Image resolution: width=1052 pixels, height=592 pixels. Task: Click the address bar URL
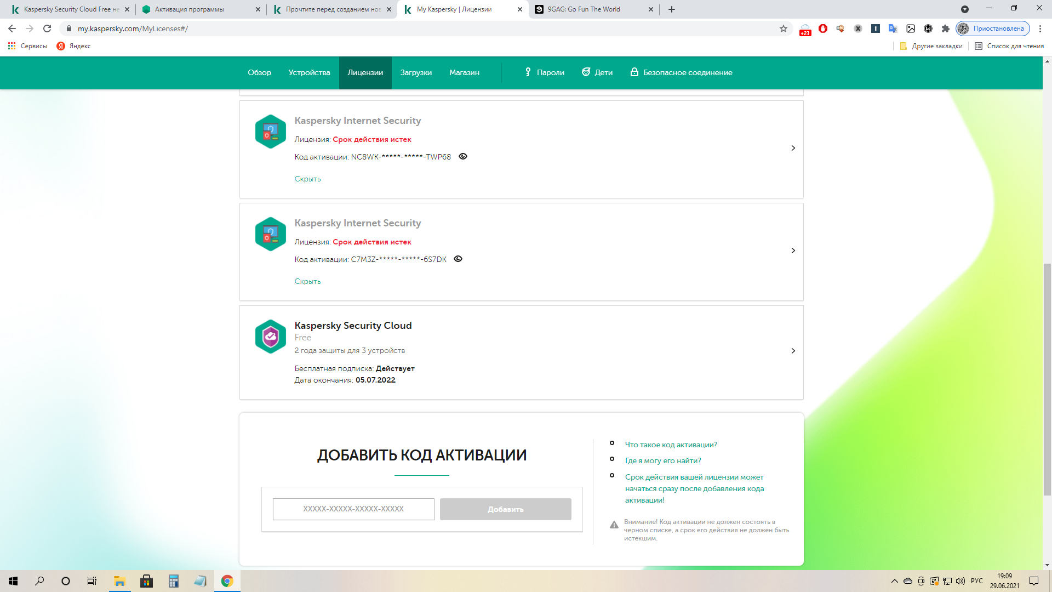tap(133, 29)
